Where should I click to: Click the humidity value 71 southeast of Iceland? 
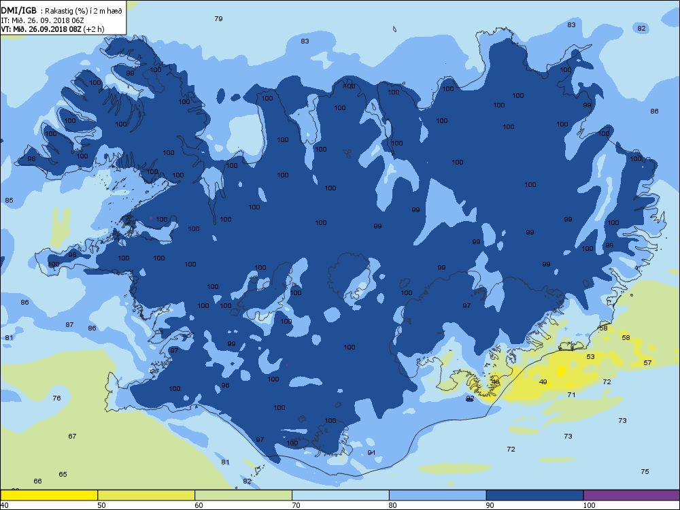point(572,394)
